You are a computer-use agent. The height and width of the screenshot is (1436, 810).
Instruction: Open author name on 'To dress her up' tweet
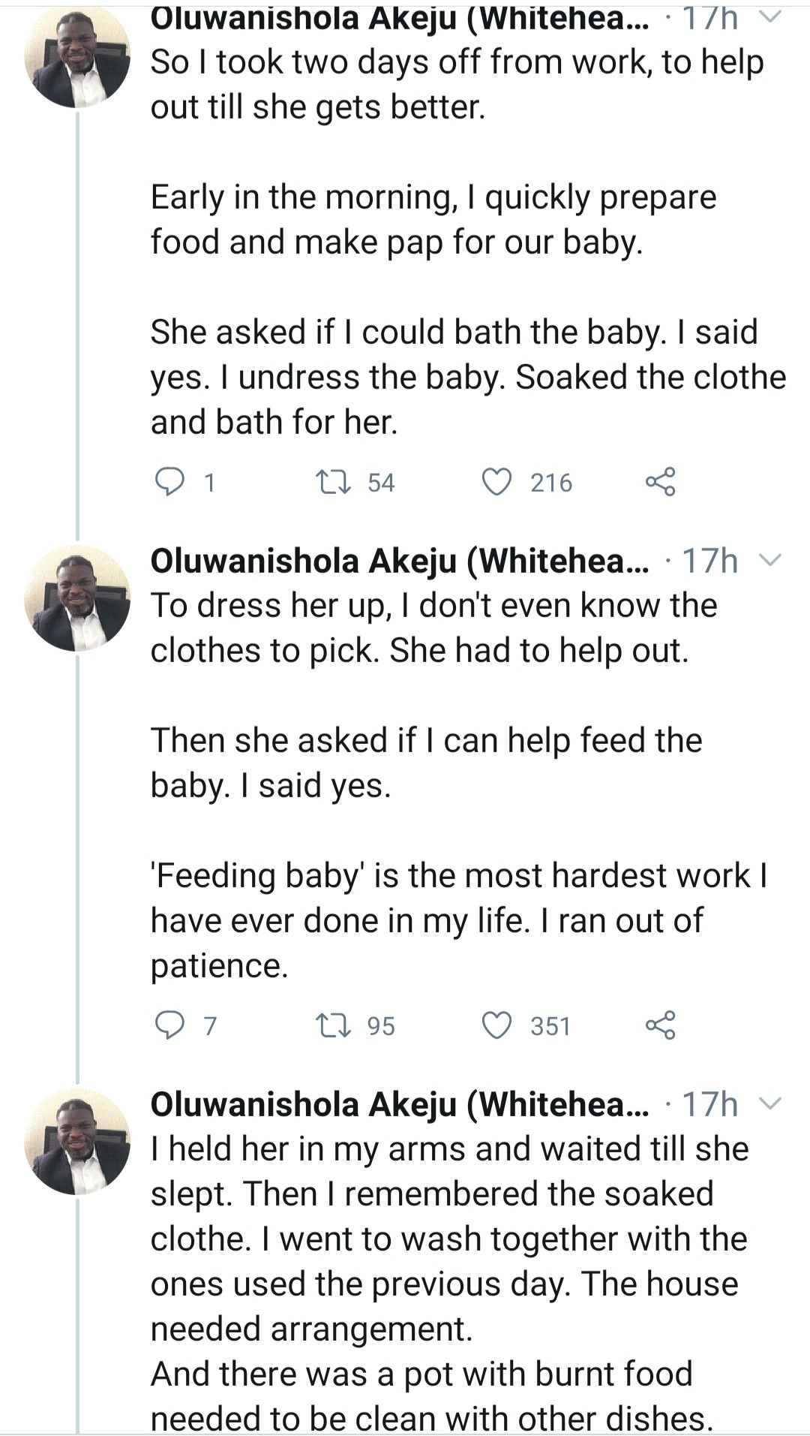pos(399,561)
